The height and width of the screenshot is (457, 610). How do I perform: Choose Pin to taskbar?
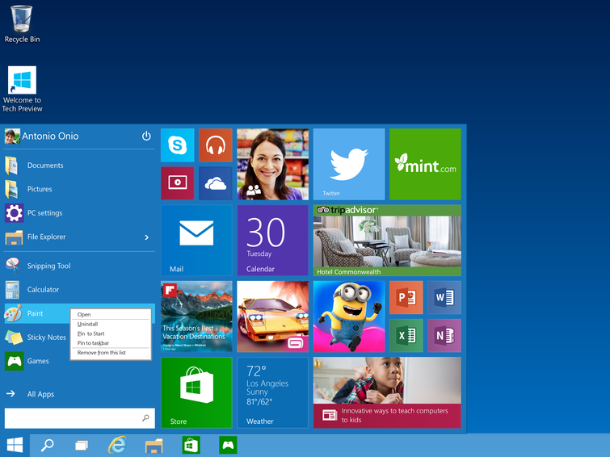(x=111, y=343)
